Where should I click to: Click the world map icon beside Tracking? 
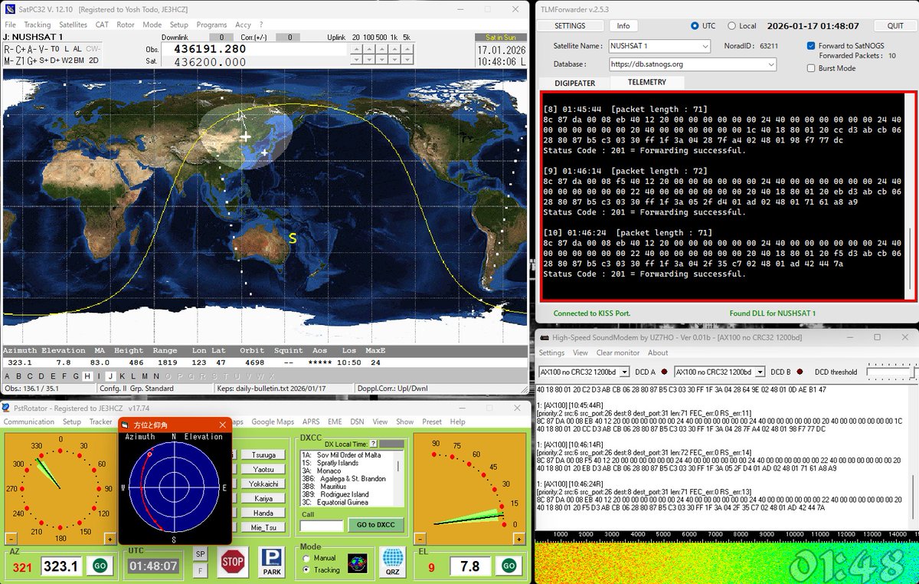[x=357, y=563]
